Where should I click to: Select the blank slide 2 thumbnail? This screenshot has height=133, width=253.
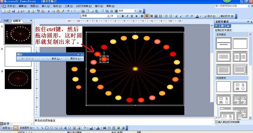pyautogui.click(x=18, y=57)
